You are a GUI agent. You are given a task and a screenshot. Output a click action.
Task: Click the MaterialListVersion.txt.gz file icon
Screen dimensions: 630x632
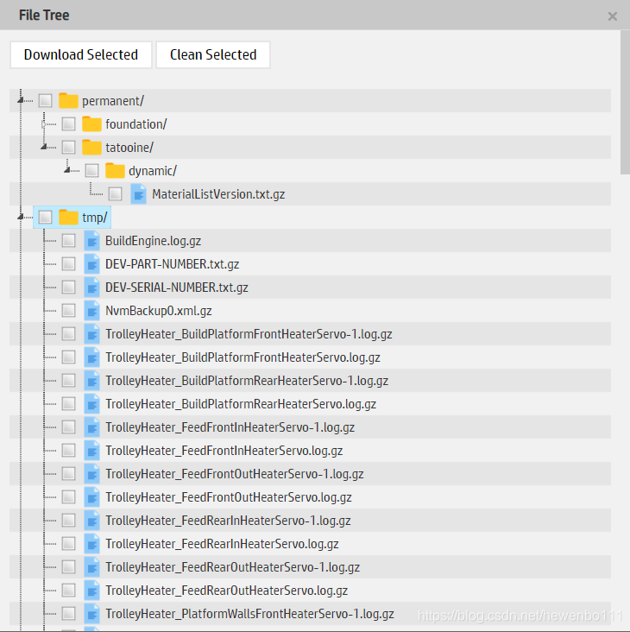tap(139, 194)
